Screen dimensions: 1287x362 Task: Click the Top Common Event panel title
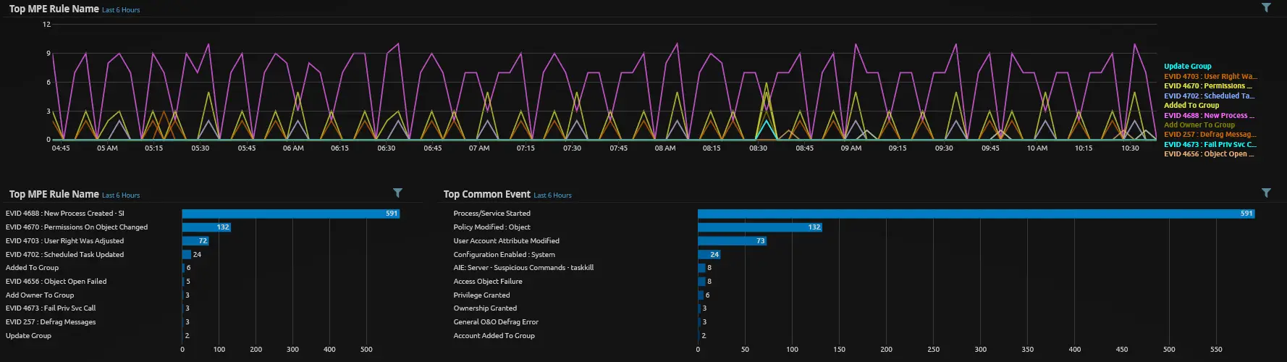(x=486, y=194)
